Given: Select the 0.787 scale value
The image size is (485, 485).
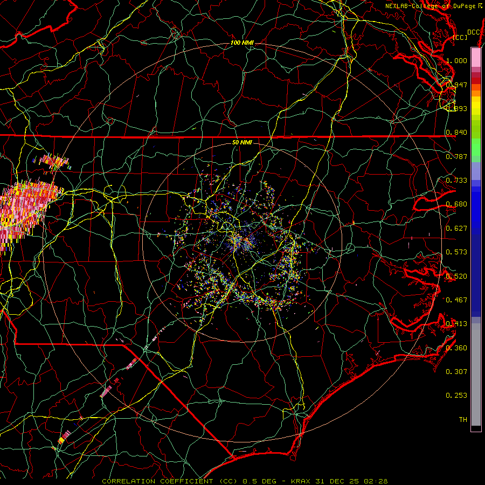Looking at the screenshot, I should [x=456, y=156].
